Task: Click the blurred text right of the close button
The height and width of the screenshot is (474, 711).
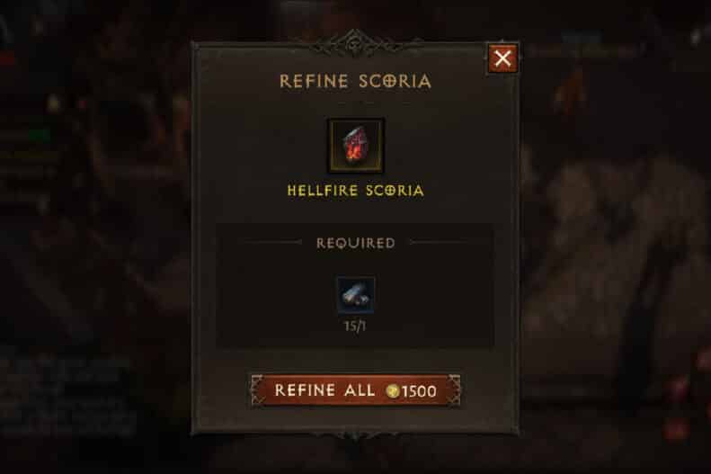Action: (x=587, y=51)
